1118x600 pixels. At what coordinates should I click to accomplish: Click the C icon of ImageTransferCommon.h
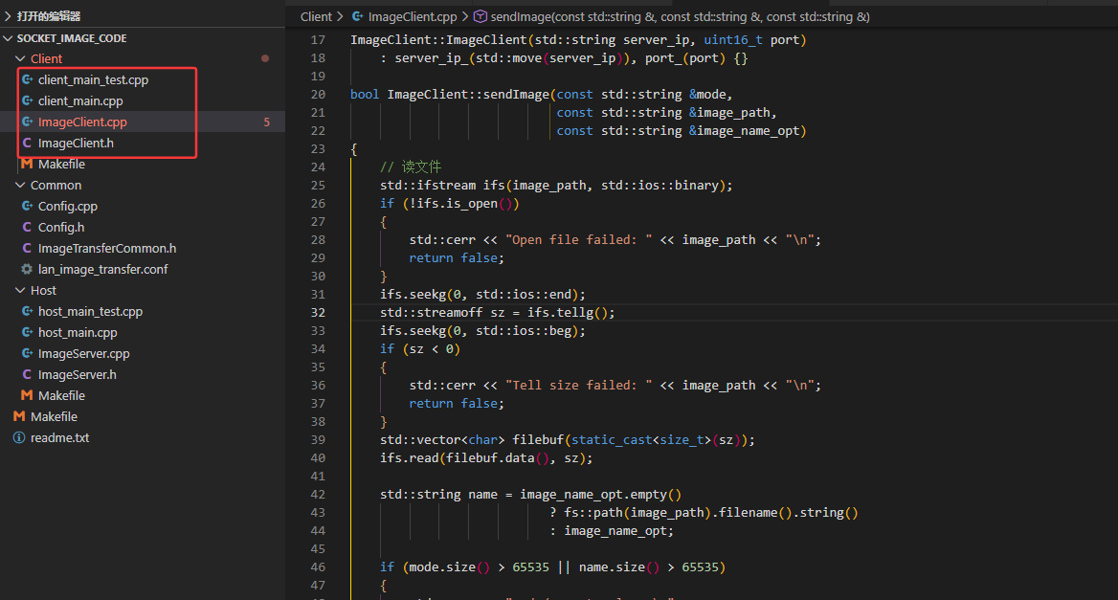pyautogui.click(x=27, y=248)
